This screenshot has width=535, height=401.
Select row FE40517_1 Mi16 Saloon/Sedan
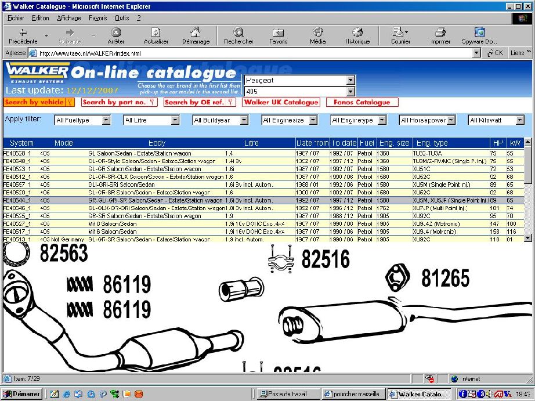coord(263,232)
